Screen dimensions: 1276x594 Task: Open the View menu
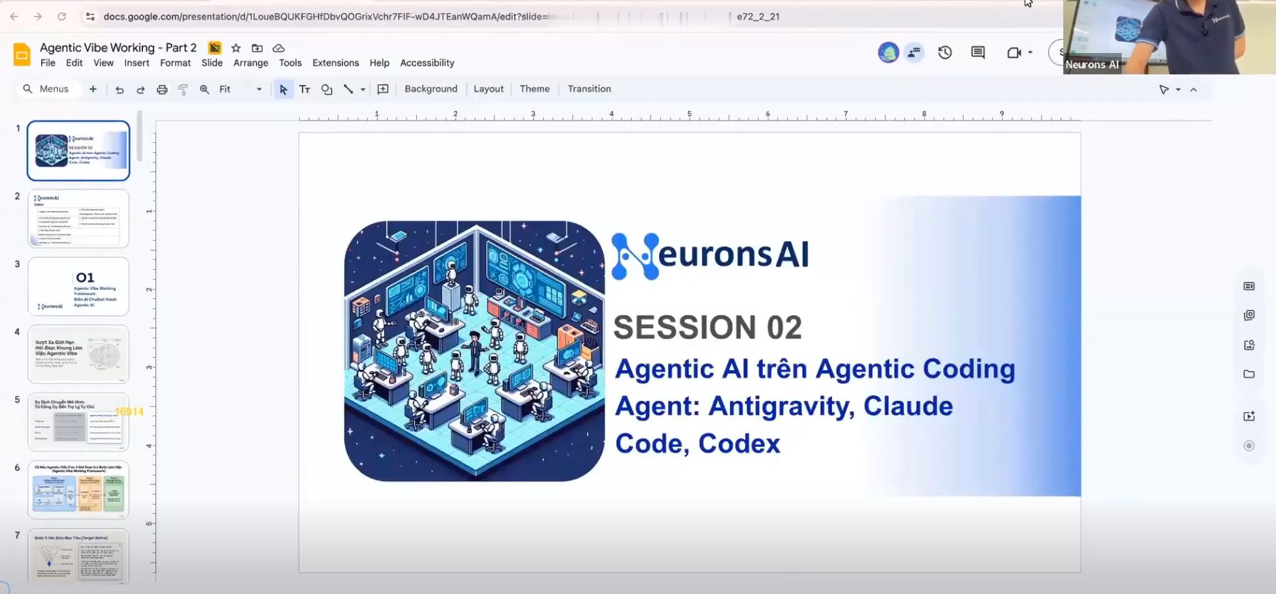(103, 63)
